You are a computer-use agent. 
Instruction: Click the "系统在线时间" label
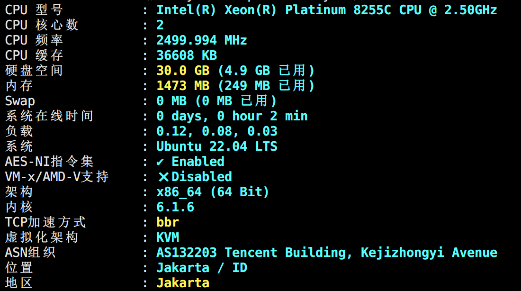click(x=49, y=116)
